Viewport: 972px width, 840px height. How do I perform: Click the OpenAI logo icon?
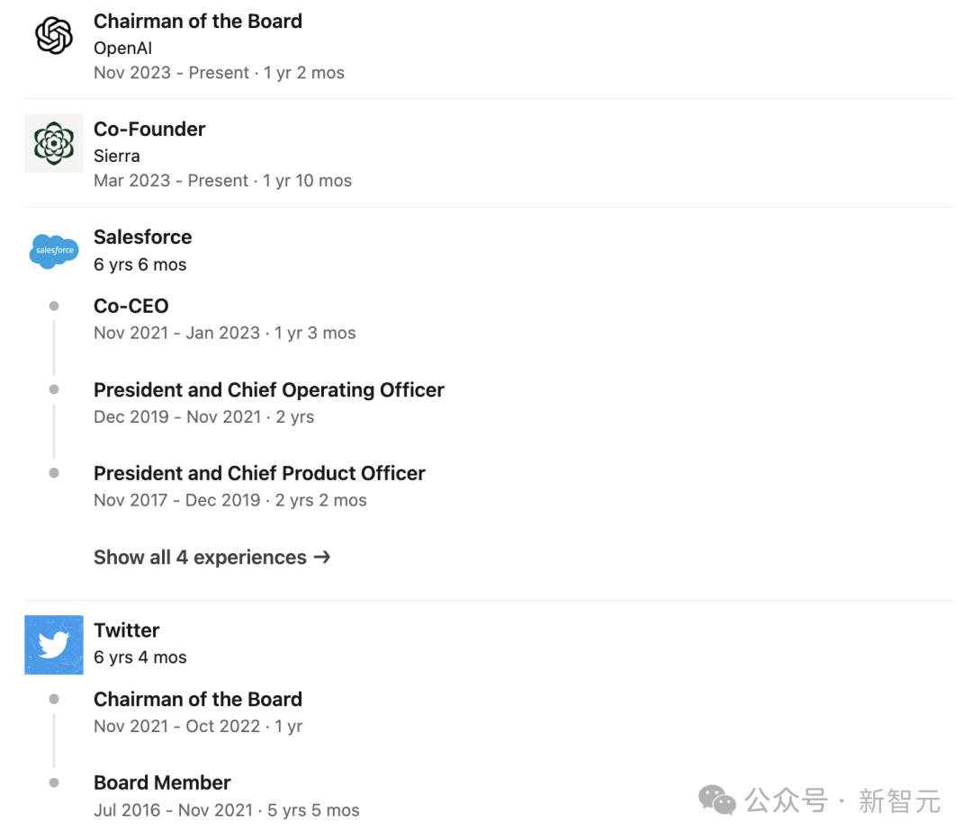(54, 36)
